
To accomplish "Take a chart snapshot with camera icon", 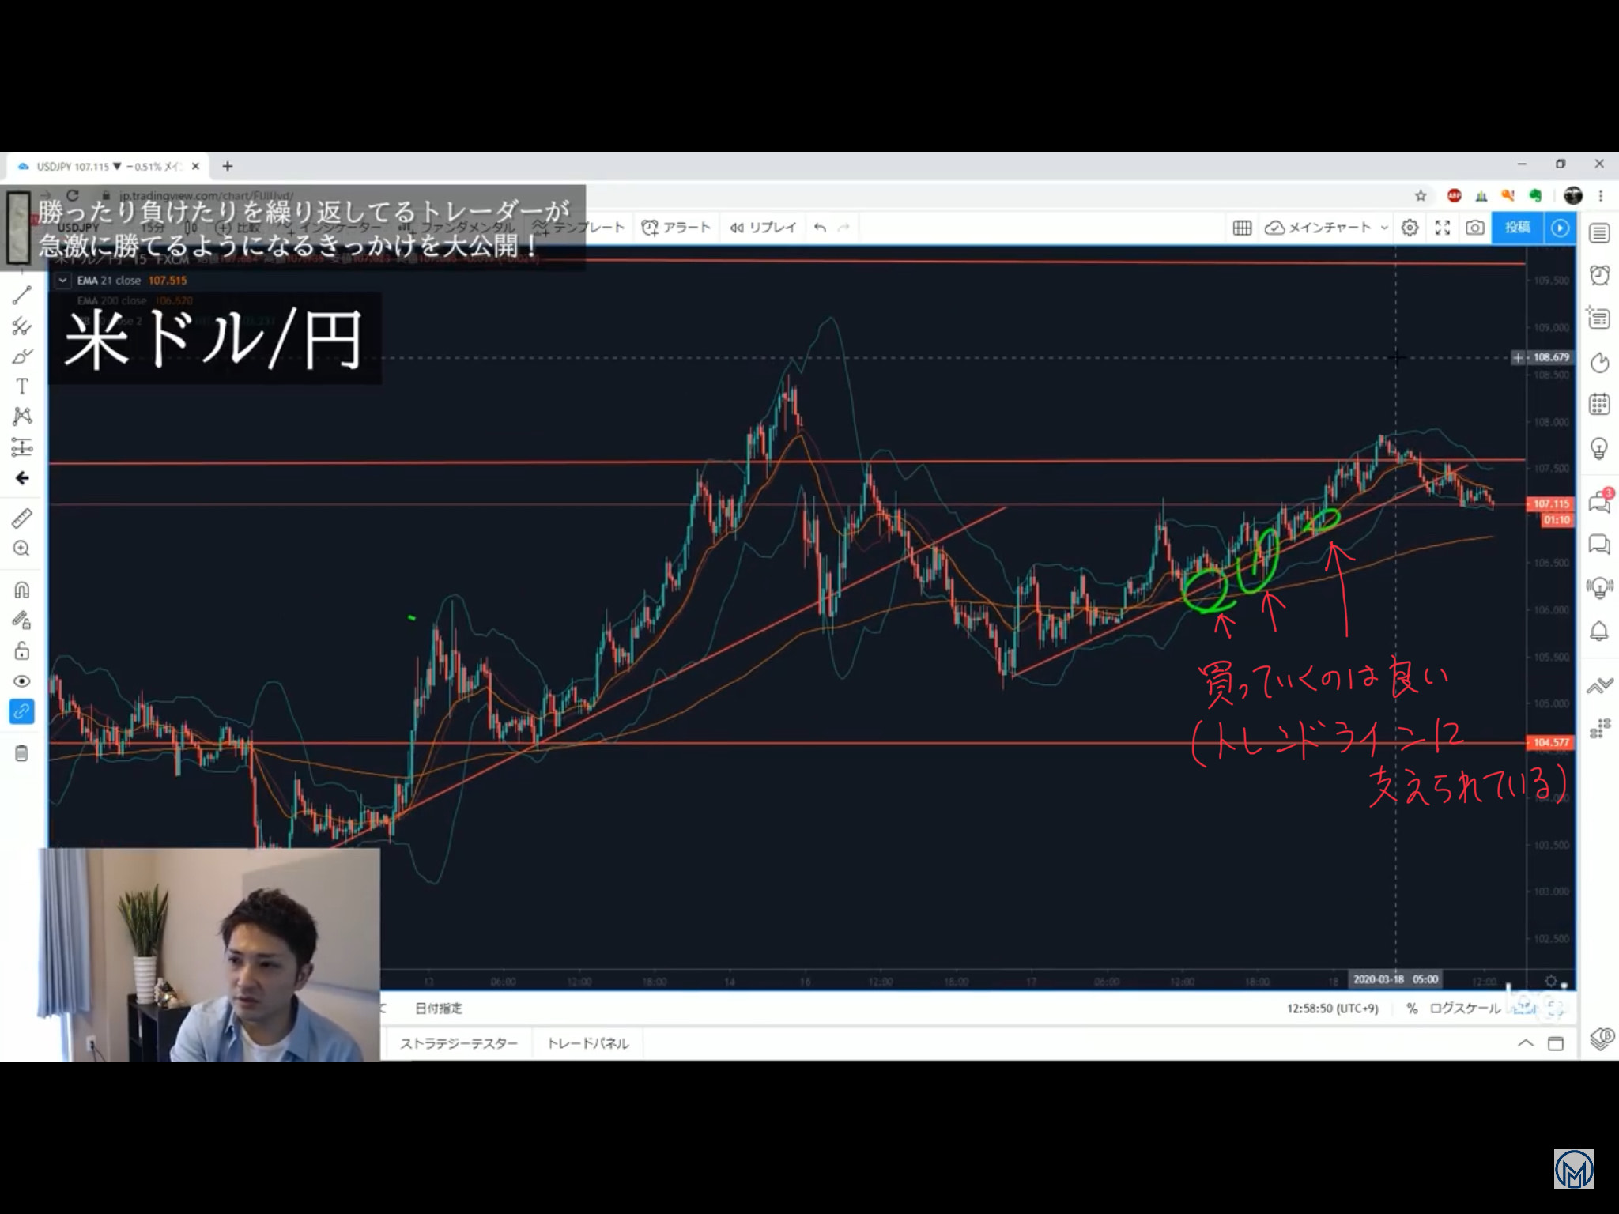I will pyautogui.click(x=1474, y=228).
